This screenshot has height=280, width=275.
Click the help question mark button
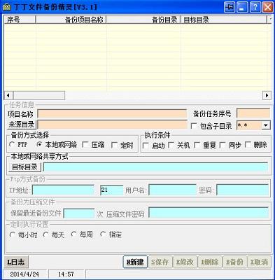pos(255,7)
